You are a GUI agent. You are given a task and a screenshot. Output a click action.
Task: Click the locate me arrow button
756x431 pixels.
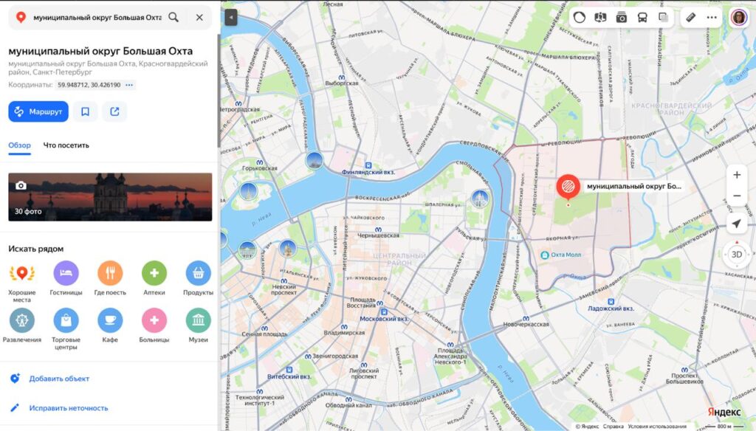point(736,224)
